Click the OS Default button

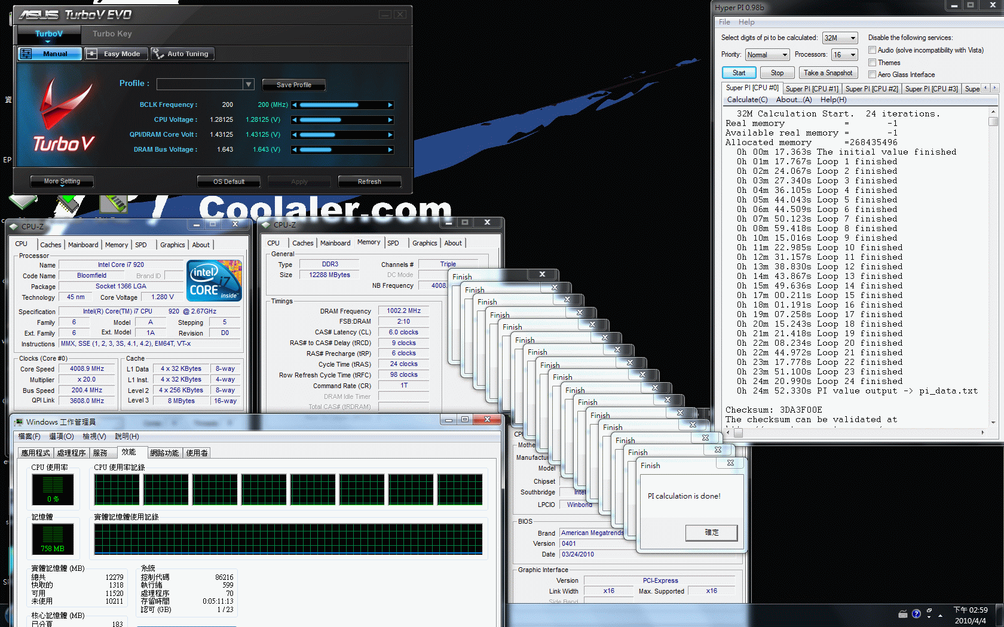click(229, 182)
